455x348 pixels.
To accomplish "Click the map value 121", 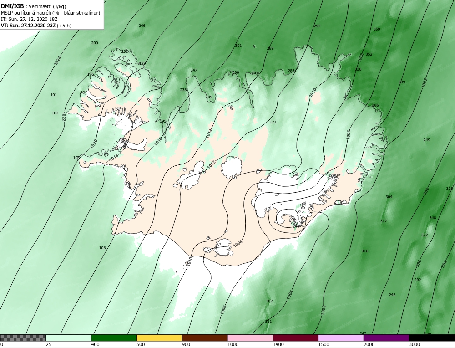I will 273,122.
